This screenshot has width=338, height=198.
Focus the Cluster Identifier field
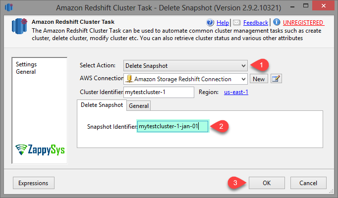coord(159,92)
